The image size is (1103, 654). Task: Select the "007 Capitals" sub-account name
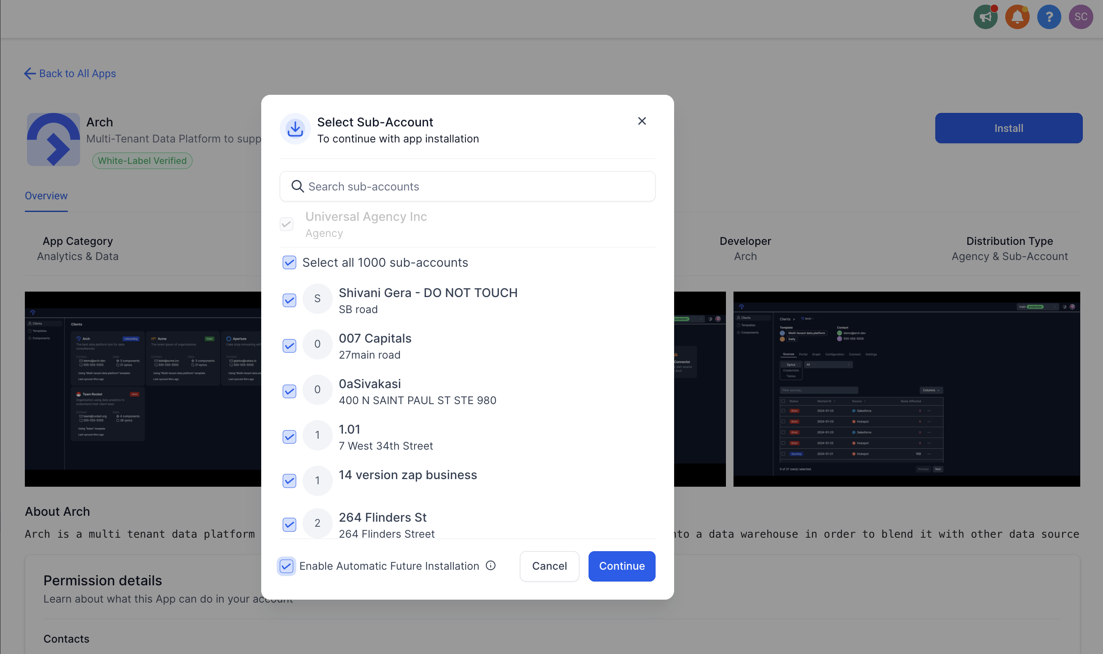tap(375, 338)
